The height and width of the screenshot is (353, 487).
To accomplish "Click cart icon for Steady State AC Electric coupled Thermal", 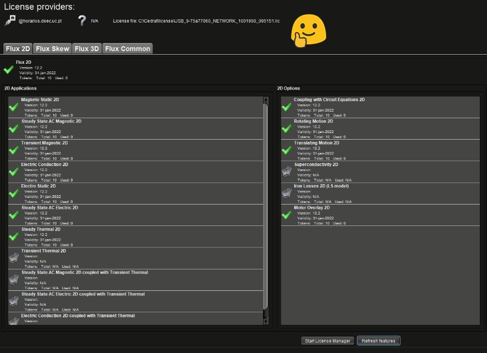I will tap(14, 301).
